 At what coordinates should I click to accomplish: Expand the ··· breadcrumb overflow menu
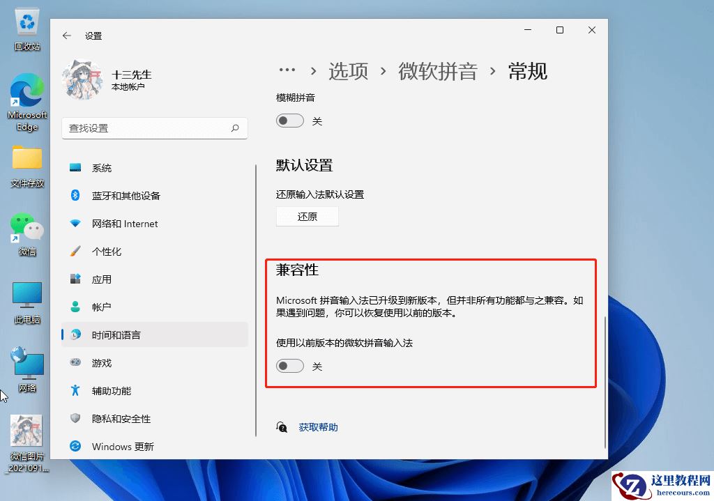tap(288, 69)
